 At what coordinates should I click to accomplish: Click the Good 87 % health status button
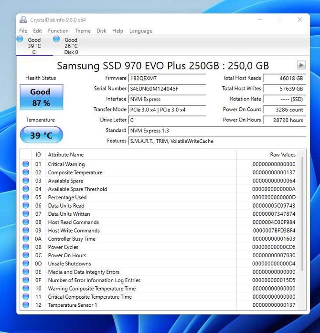click(x=42, y=97)
